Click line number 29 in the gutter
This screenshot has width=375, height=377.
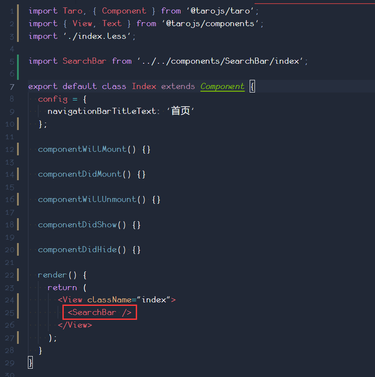(10, 363)
